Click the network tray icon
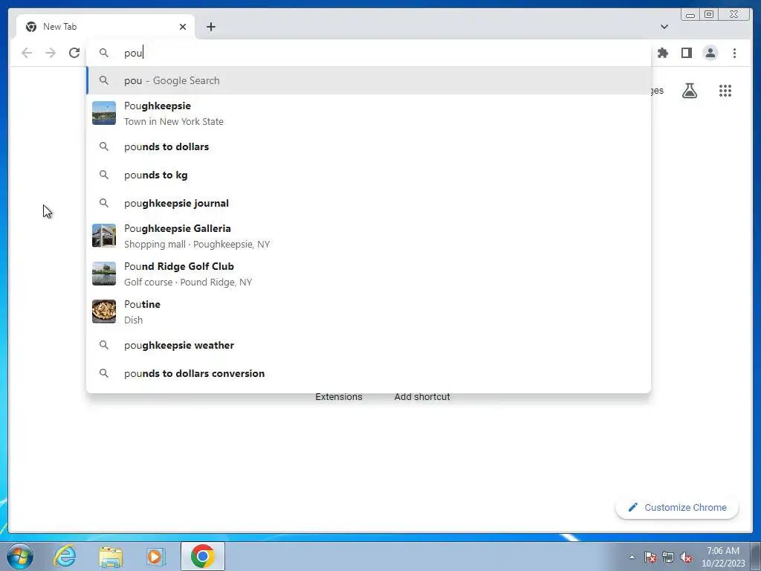Screen dimensions: 761x571 668,557
